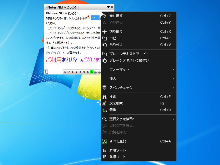Click the scissors cut icon
This screenshot has height=165, width=220.
click(x=105, y=32)
